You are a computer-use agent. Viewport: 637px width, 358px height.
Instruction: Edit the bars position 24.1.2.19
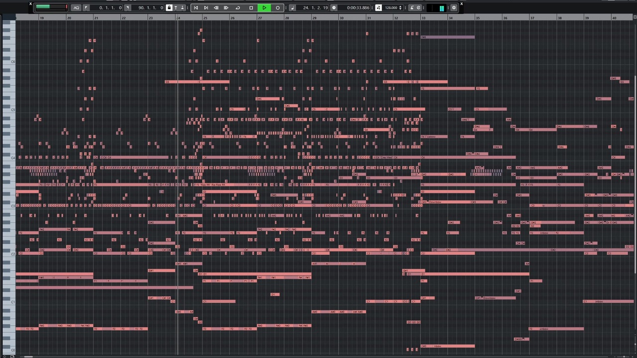(316, 8)
